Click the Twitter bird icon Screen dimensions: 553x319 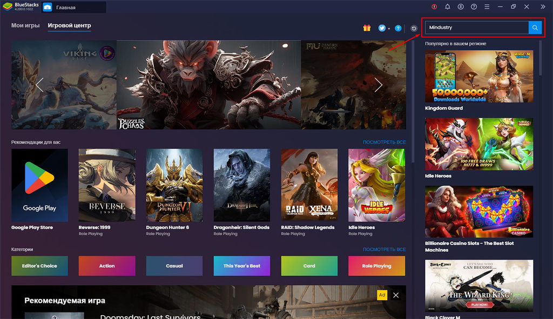pyautogui.click(x=382, y=28)
